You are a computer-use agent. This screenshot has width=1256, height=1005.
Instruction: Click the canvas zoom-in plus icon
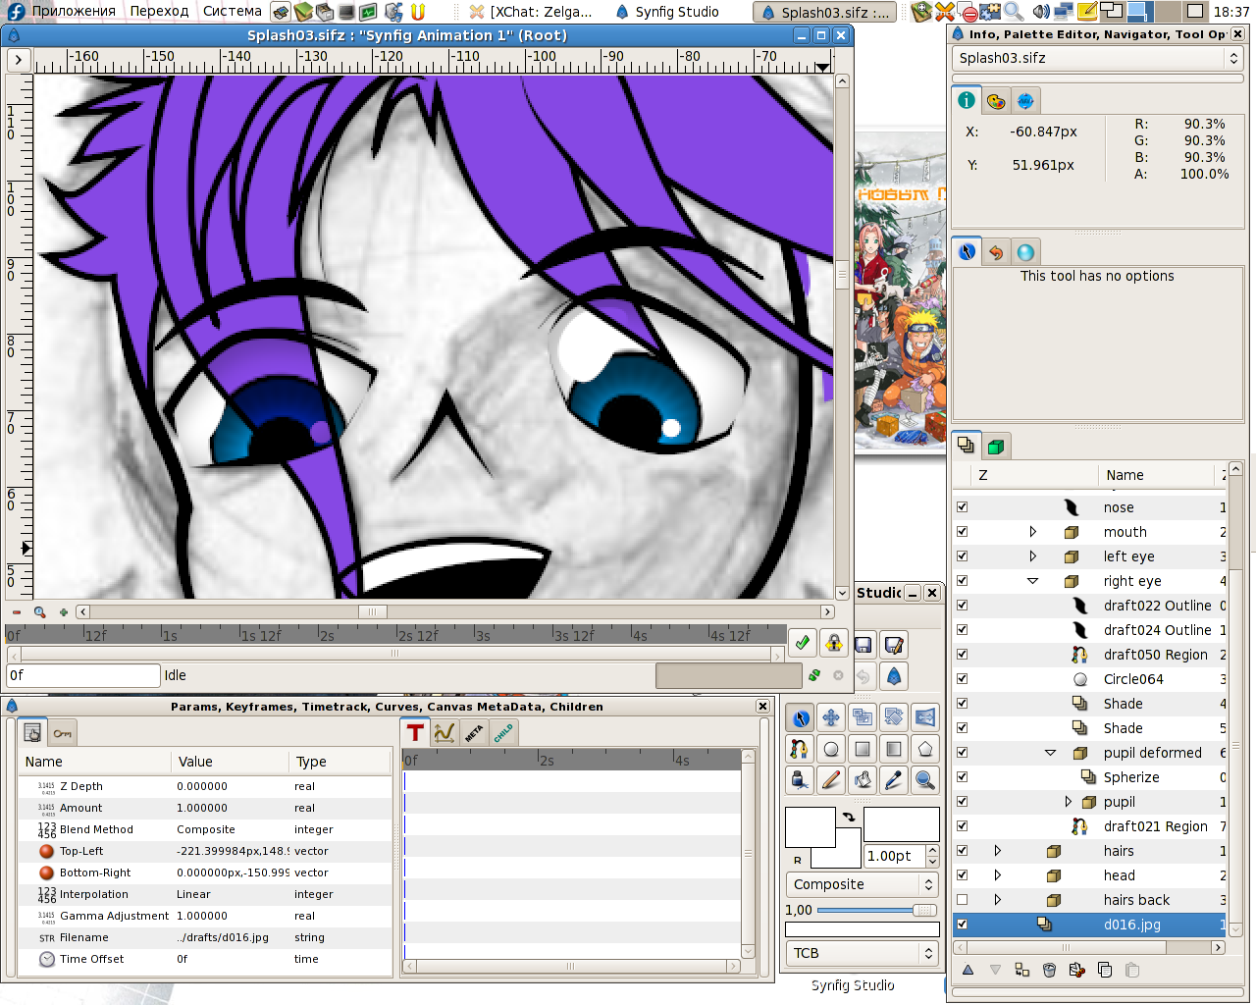(64, 611)
